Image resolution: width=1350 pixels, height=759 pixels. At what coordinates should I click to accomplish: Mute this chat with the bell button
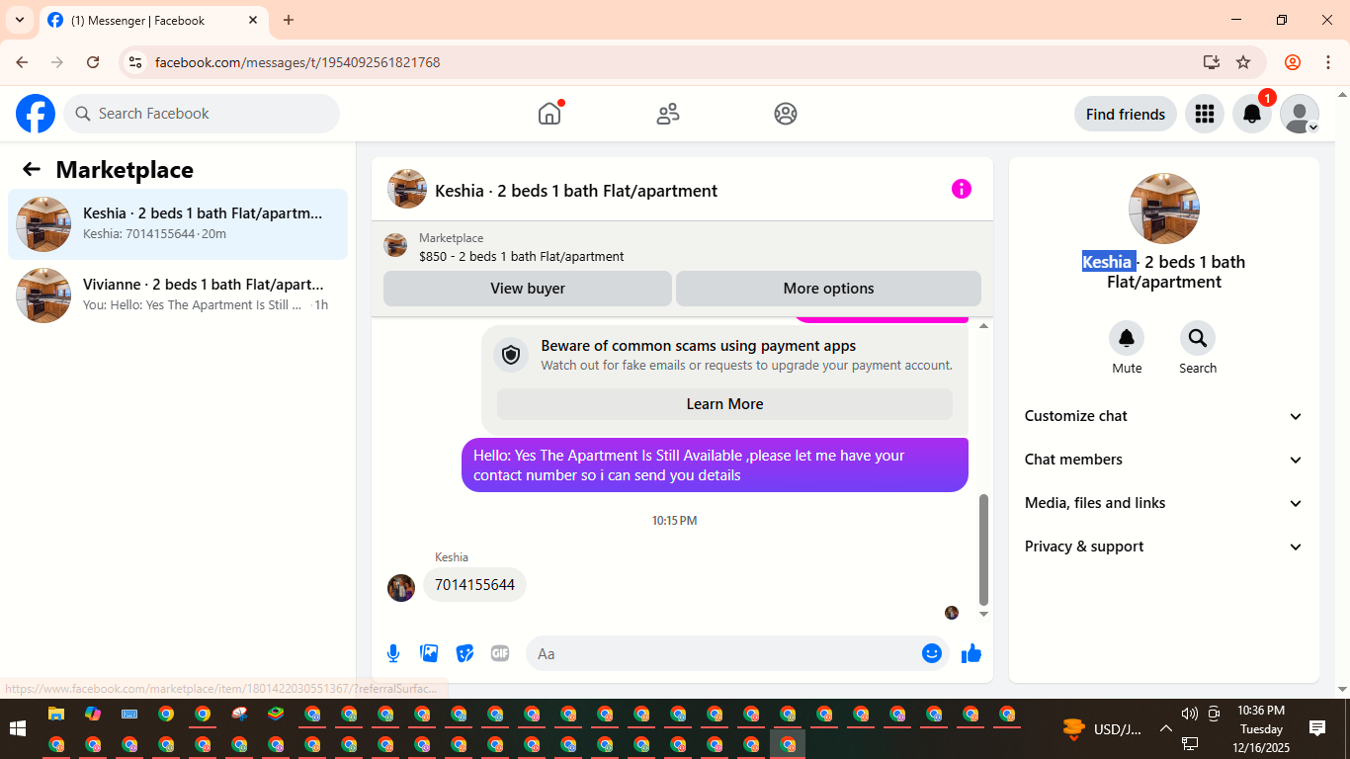coord(1127,339)
